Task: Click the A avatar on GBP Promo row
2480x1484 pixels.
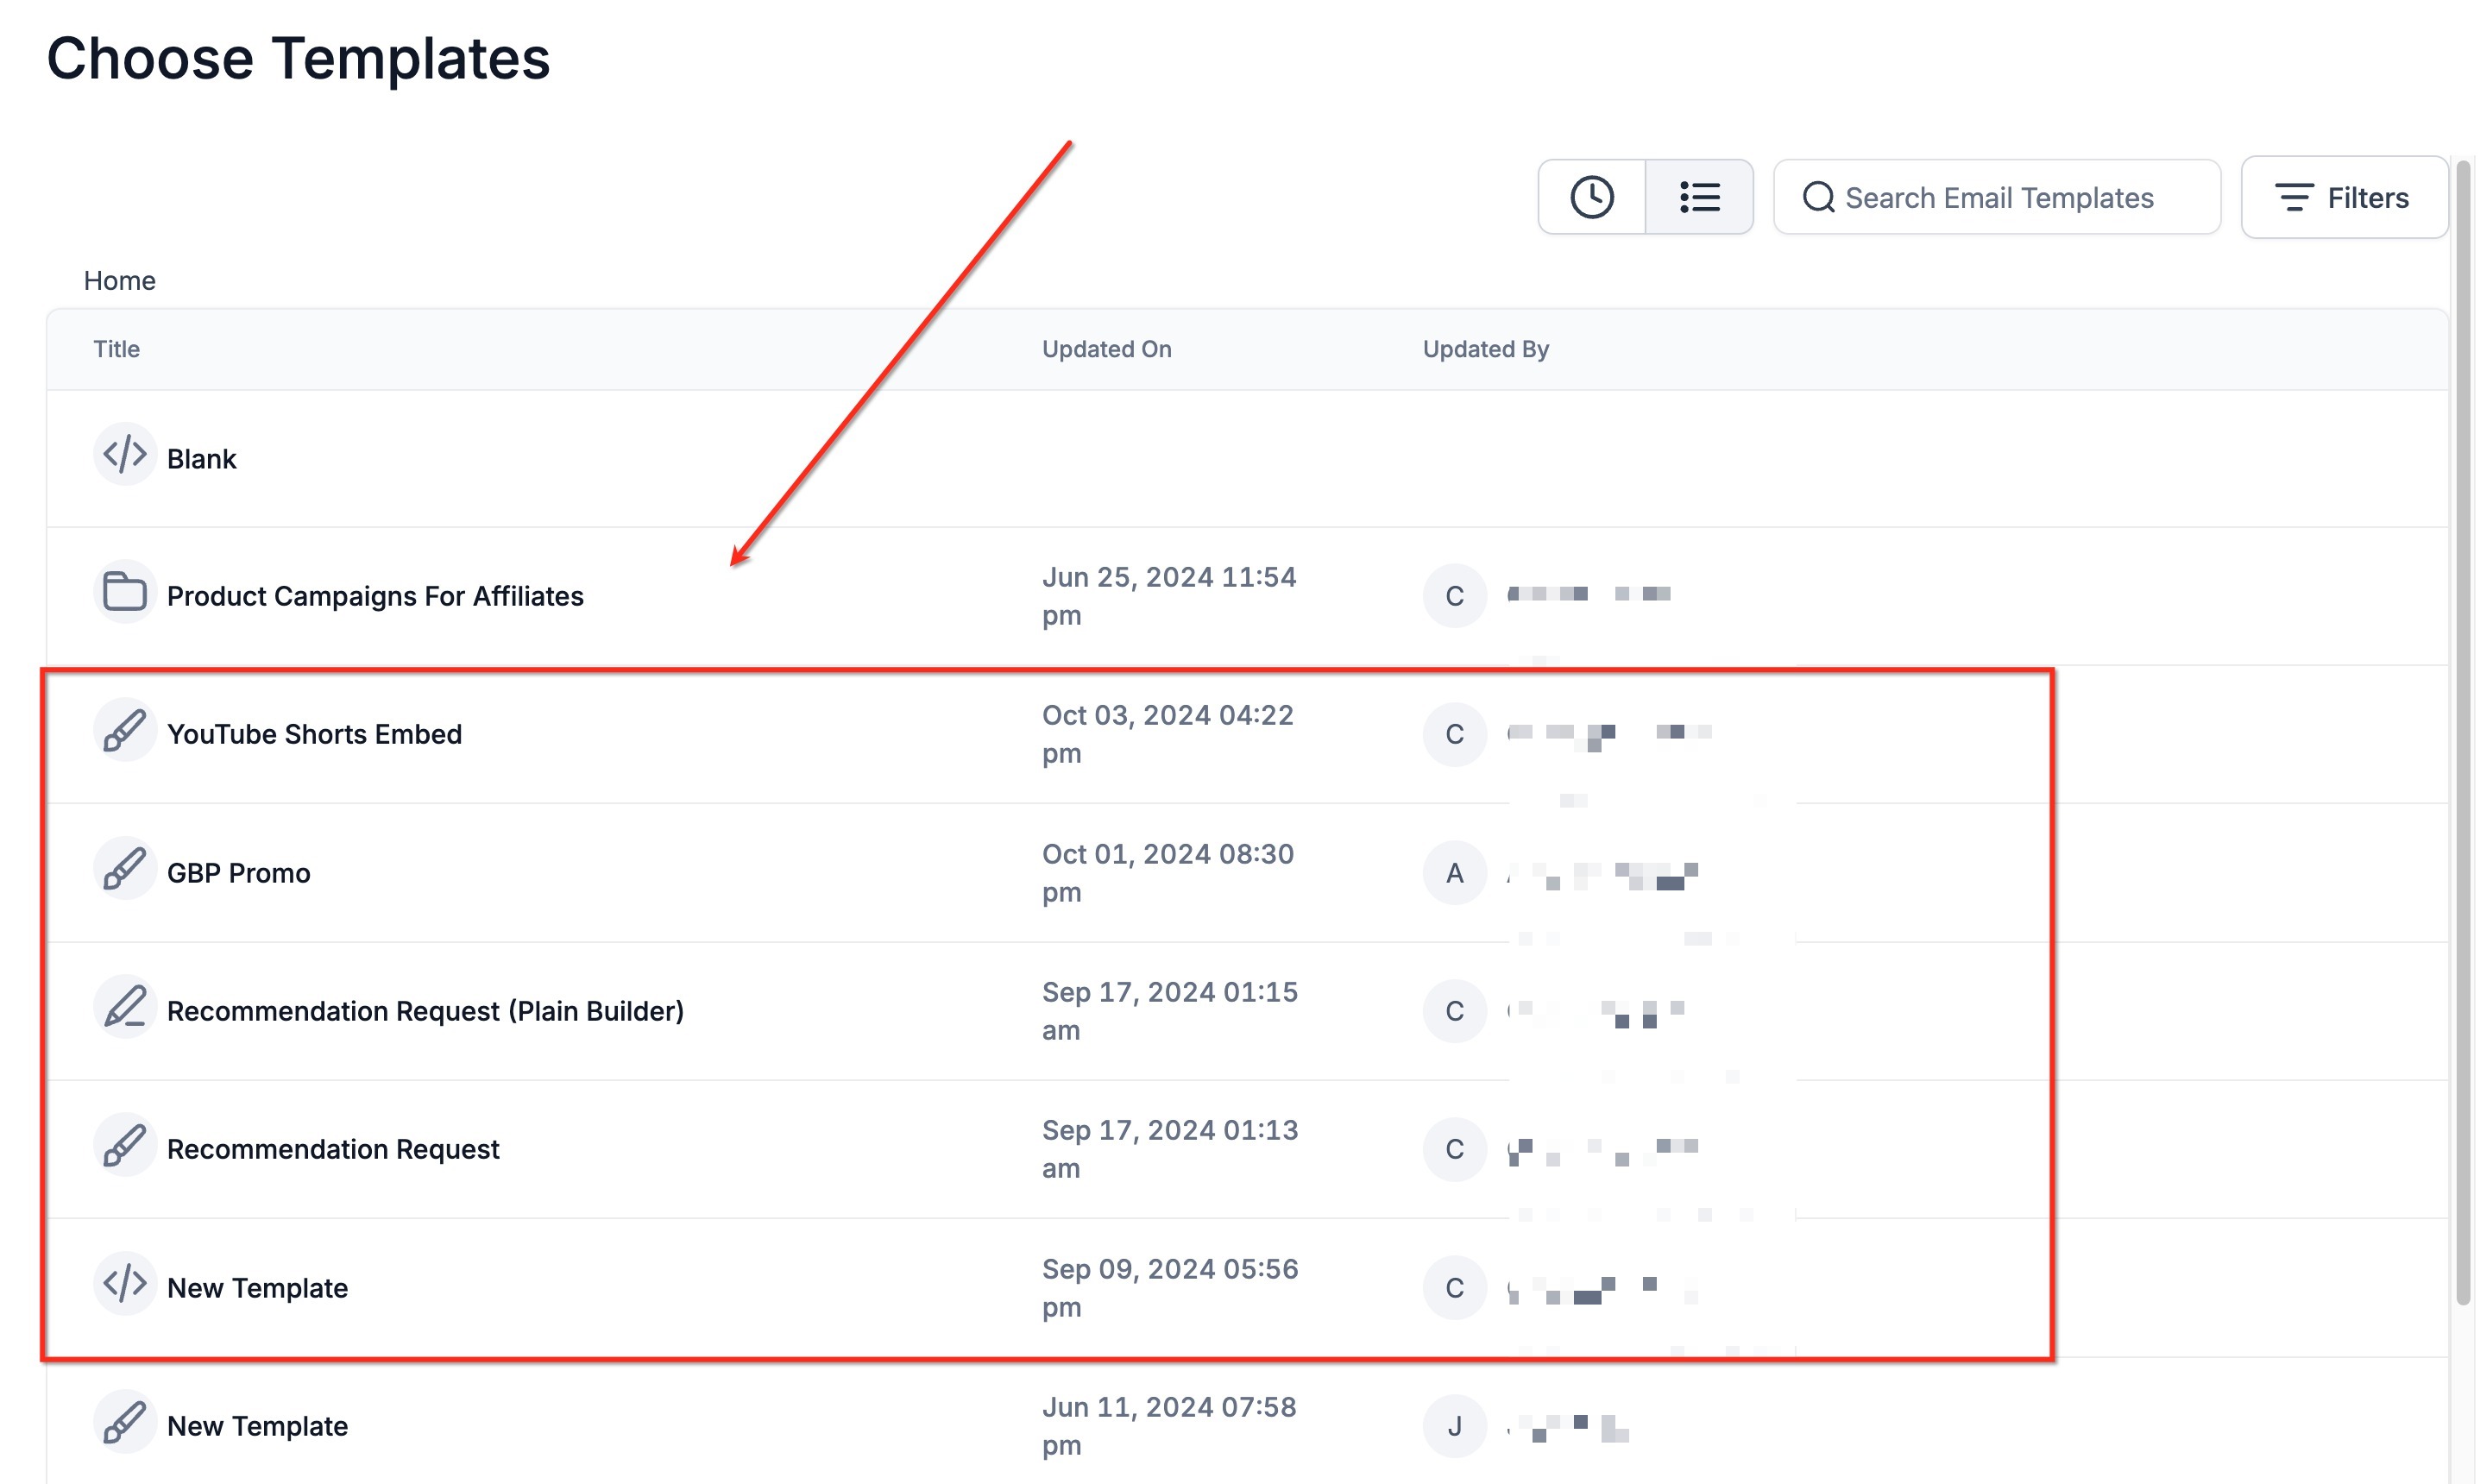Action: (x=1454, y=873)
